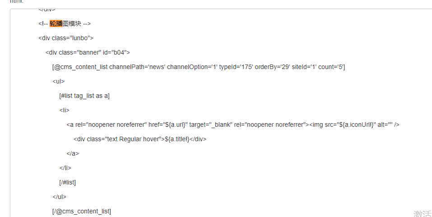Click the div class="lunbo" line
432x217 pixels.
66,38
